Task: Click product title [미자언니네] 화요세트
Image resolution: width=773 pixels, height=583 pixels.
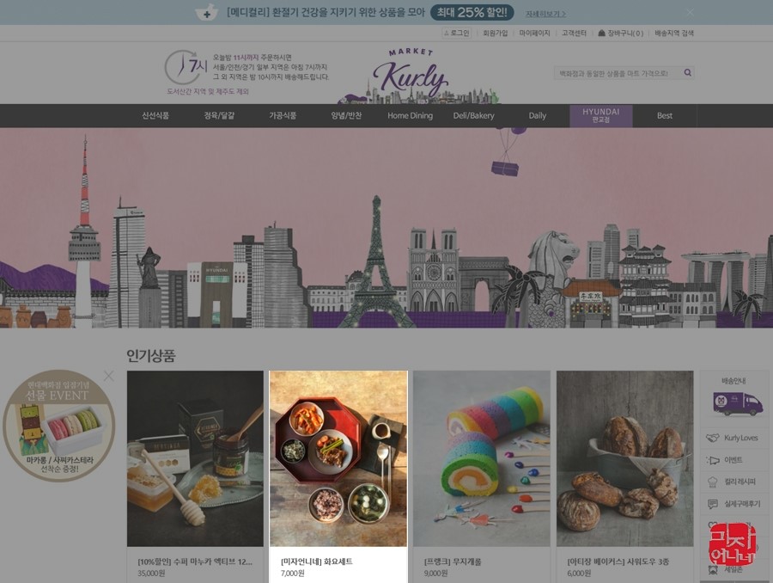Action: pos(316,562)
